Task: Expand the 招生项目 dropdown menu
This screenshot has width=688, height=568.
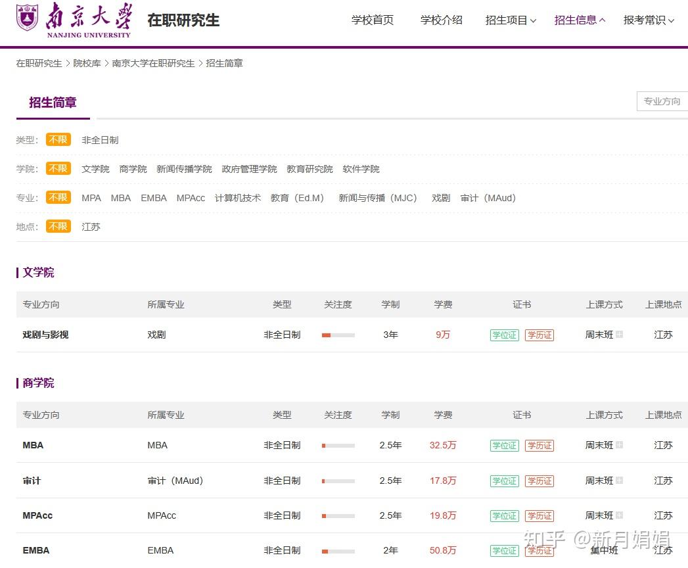Action: pos(511,20)
